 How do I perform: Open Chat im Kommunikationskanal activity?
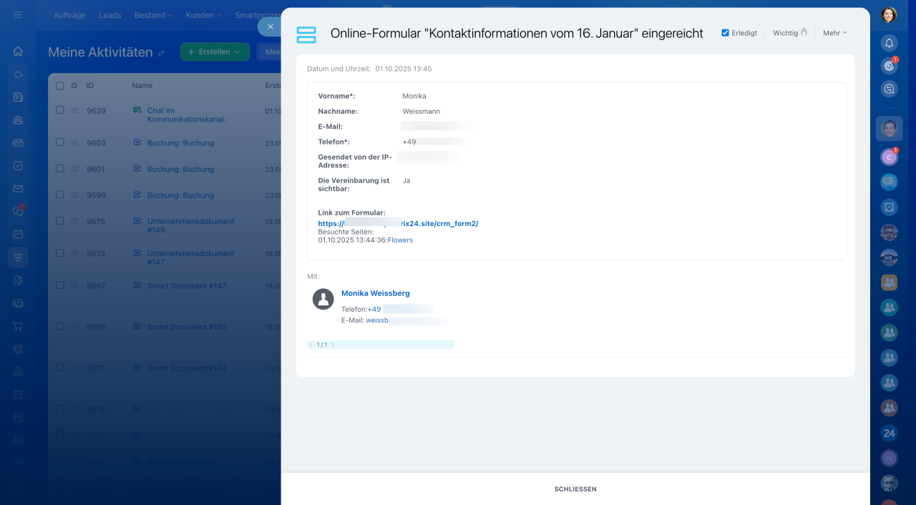186,115
